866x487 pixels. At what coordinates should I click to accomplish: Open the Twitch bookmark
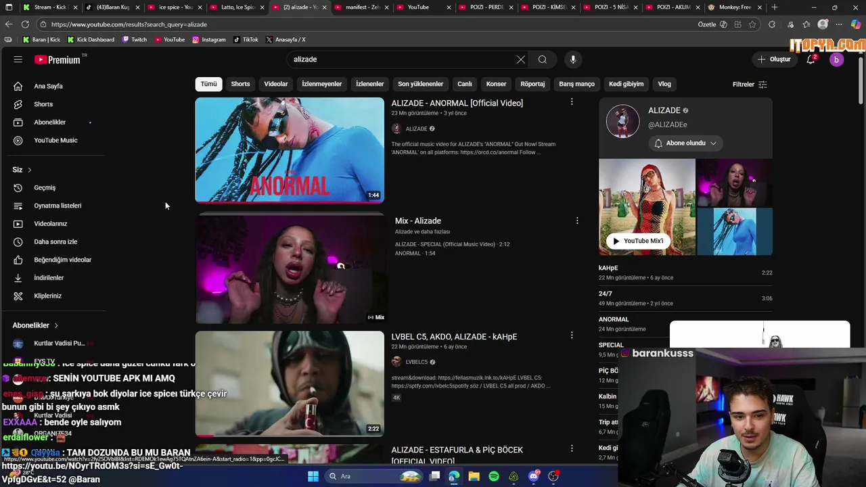point(134,40)
